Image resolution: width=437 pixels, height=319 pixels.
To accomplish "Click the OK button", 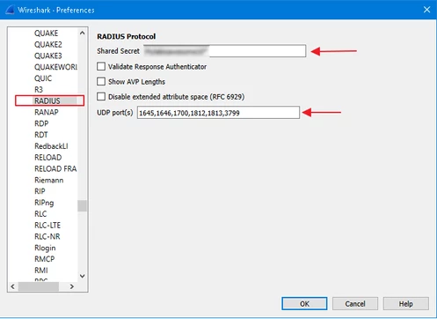I will (304, 303).
